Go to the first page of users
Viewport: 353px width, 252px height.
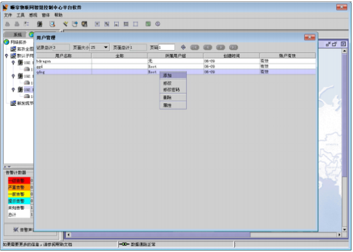coord(195,47)
